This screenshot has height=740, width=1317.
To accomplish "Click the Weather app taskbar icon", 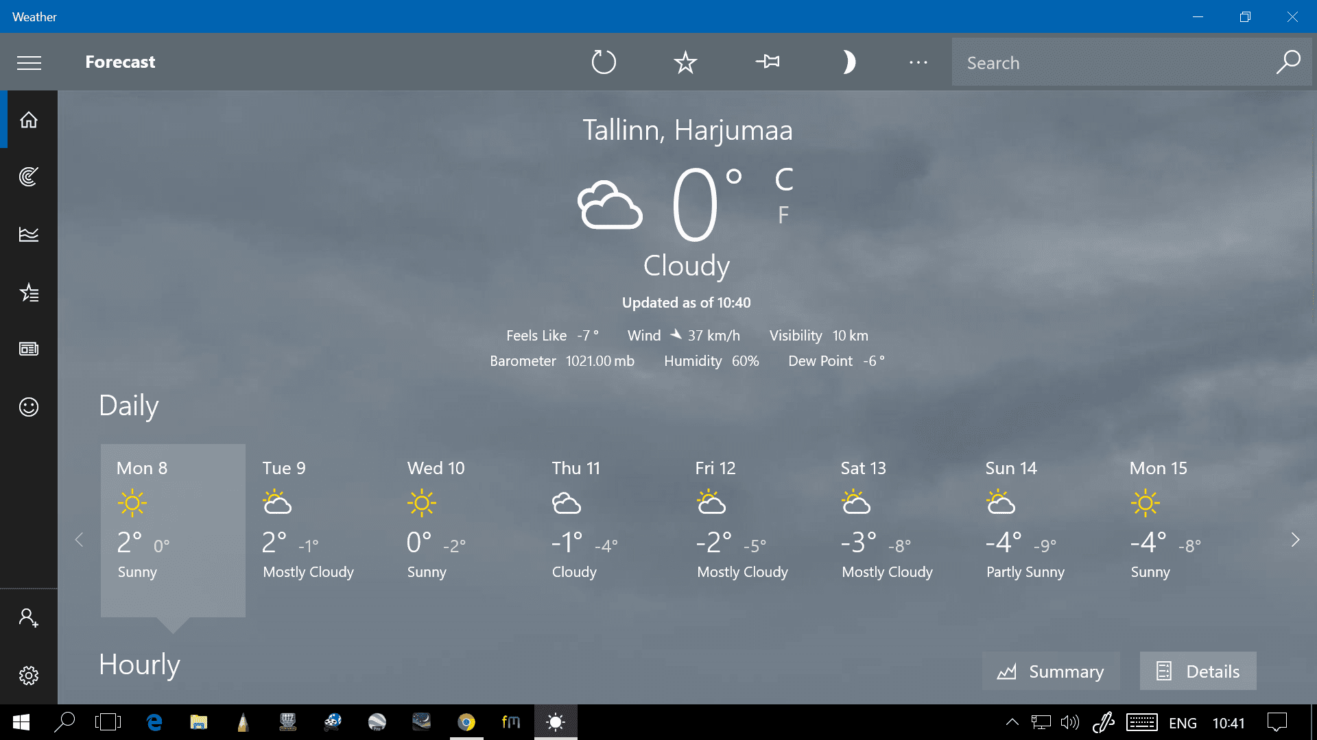I will tap(556, 722).
